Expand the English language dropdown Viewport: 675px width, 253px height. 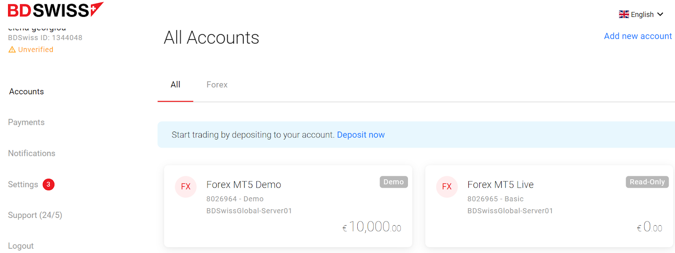coord(660,14)
